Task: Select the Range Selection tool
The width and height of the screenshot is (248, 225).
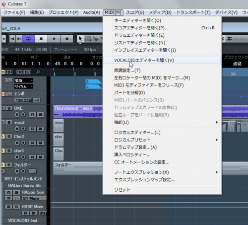Action: [x=88, y=39]
